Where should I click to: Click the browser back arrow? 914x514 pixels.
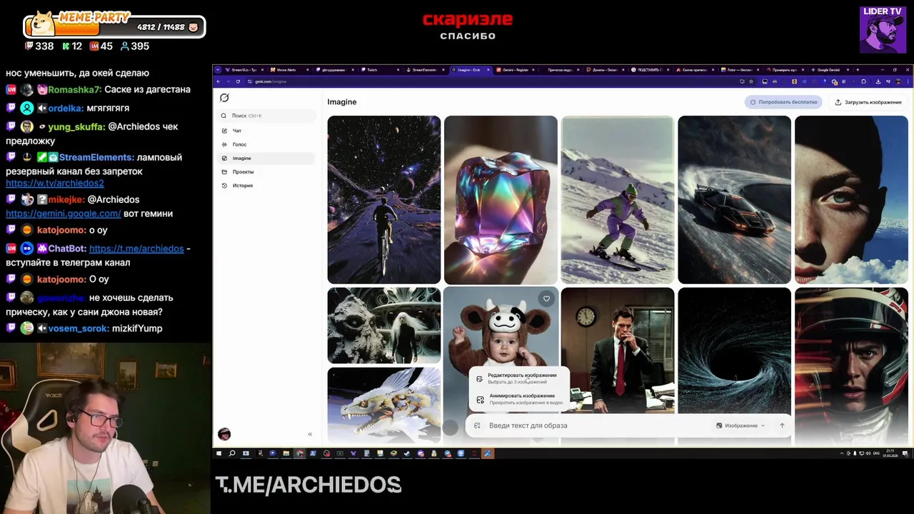[219, 81]
